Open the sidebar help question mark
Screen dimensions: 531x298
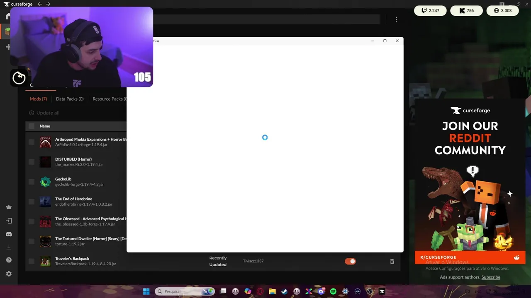click(9, 260)
